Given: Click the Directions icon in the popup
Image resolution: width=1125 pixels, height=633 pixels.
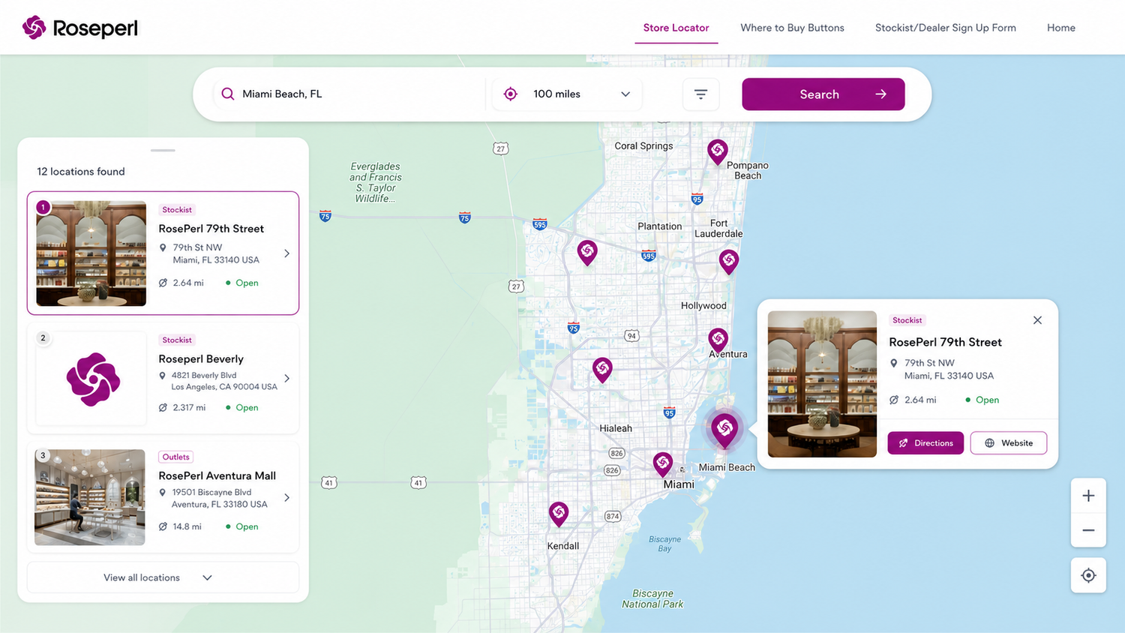Looking at the screenshot, I should point(904,443).
